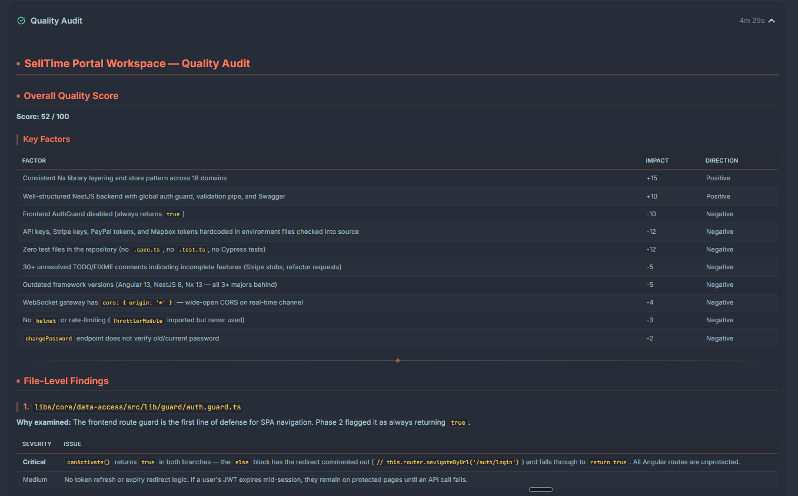Select the hardcoded API keys factor text
Image resolution: width=798 pixels, height=496 pixels.
[191, 232]
